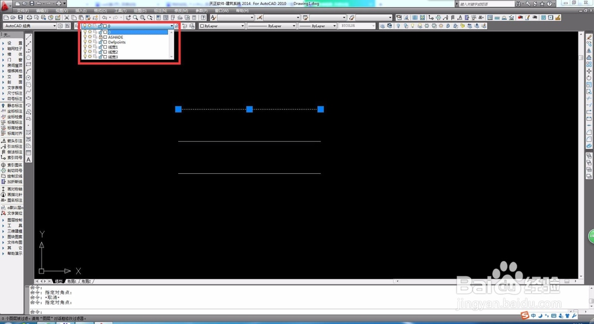Toggle the lightbulb on layer Defpoints
This screenshot has height=324, width=594.
point(85,42)
